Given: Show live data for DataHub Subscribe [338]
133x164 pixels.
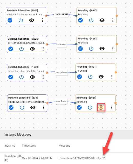Looking at the screenshot, I should pyautogui.click(x=33, y=107).
